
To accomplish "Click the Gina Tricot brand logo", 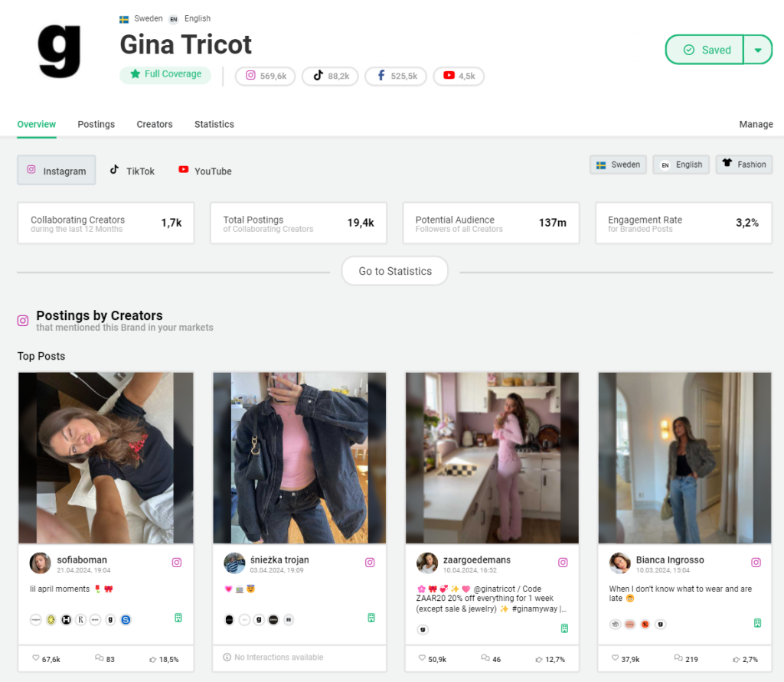I will point(60,51).
